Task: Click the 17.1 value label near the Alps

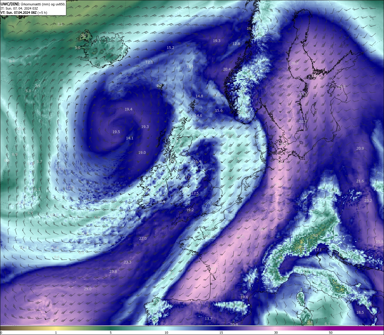Action: pos(318,250)
